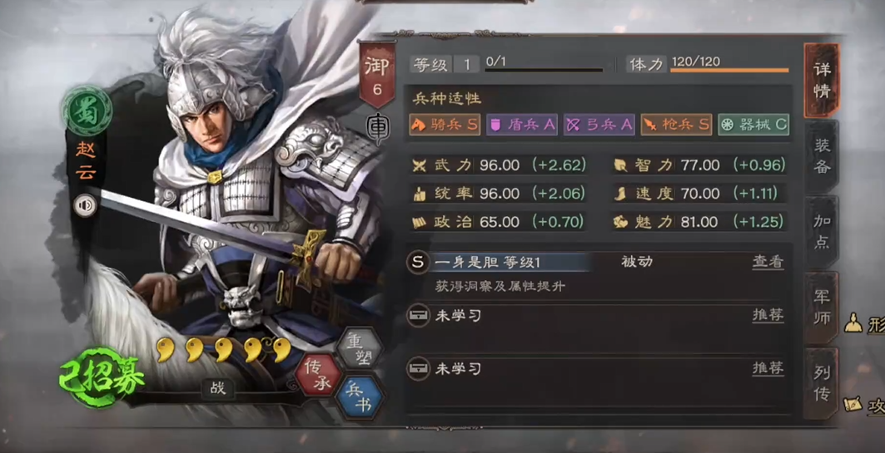Image resolution: width=885 pixels, height=453 pixels.
Task: Select the 枪兵 S troop aptitude badge
Action: (x=676, y=125)
